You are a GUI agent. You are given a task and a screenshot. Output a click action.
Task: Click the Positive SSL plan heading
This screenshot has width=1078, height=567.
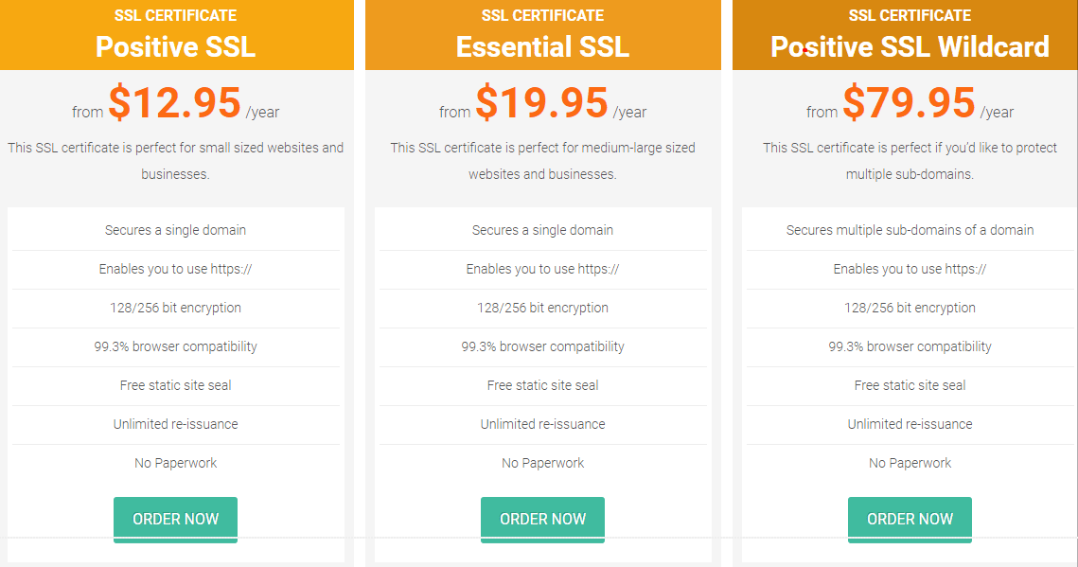175,46
